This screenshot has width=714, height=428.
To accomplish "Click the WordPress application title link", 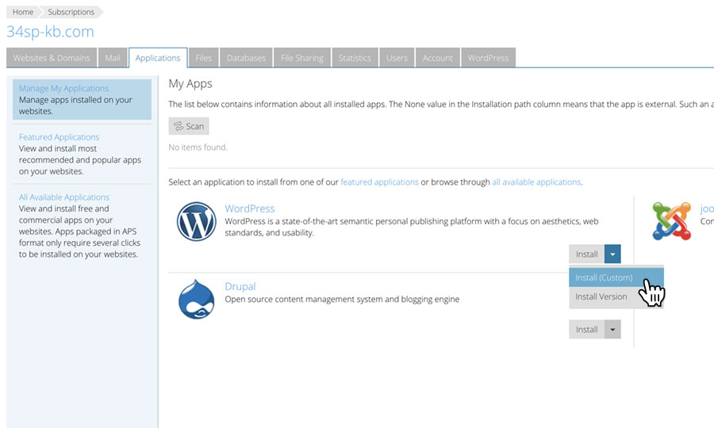I will [x=250, y=208].
